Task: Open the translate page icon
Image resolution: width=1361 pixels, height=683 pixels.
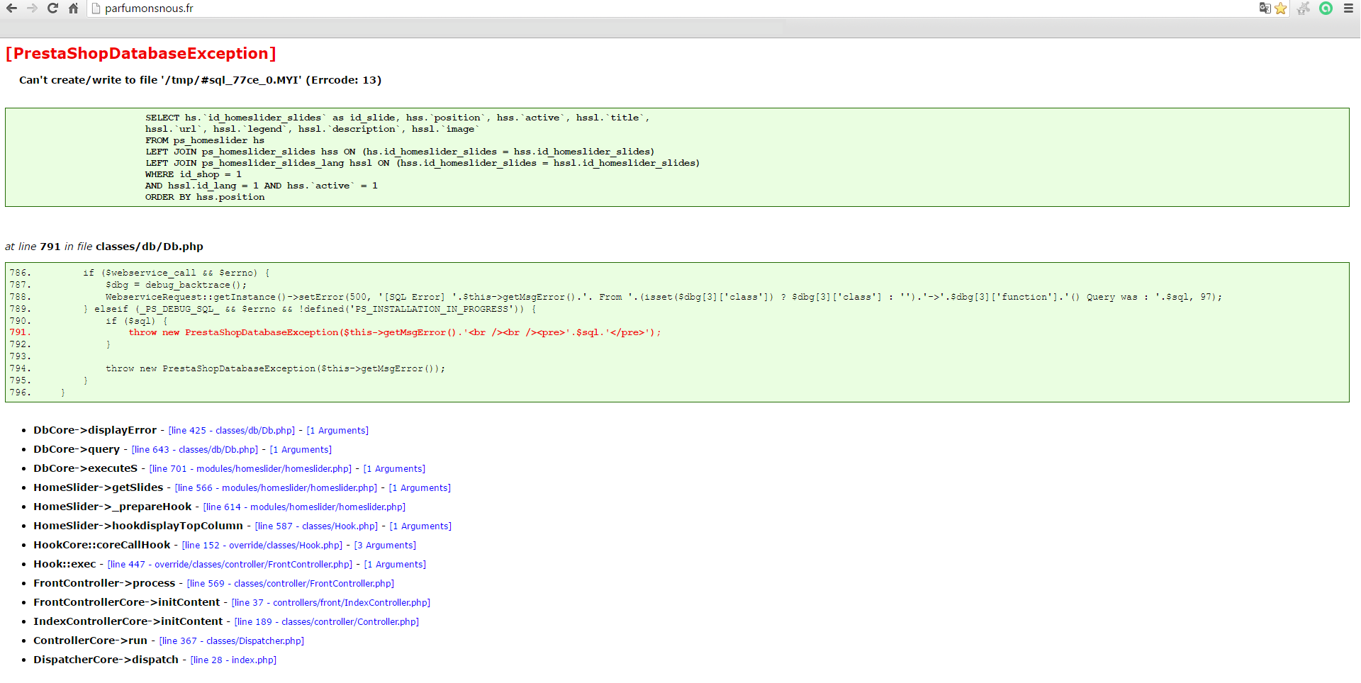Action: pos(1265,9)
